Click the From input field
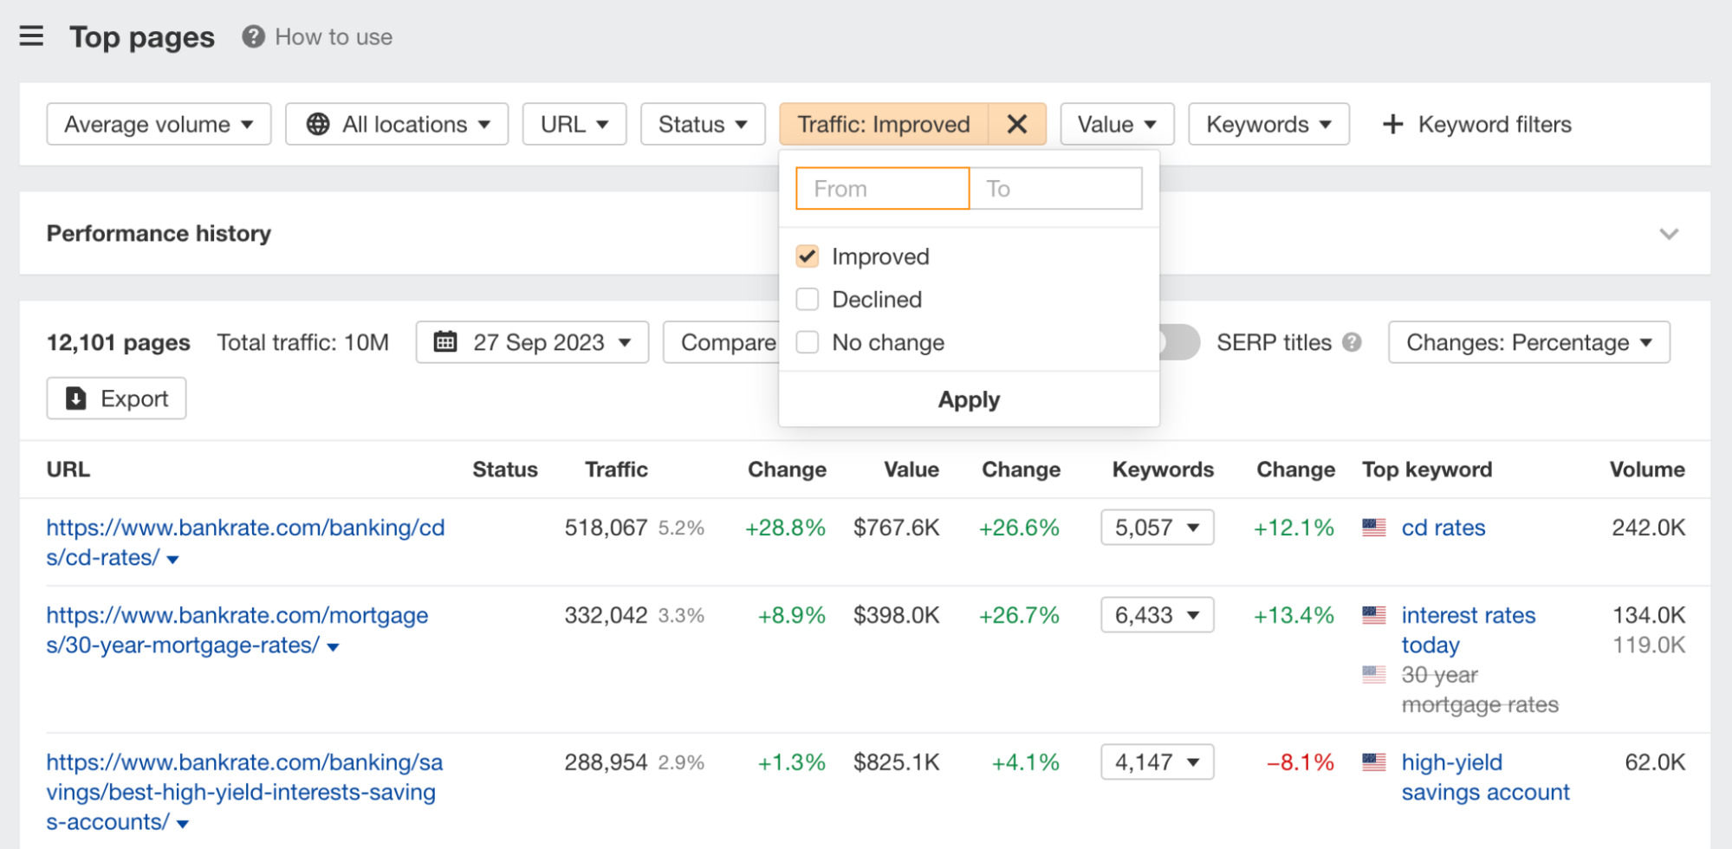 click(881, 188)
